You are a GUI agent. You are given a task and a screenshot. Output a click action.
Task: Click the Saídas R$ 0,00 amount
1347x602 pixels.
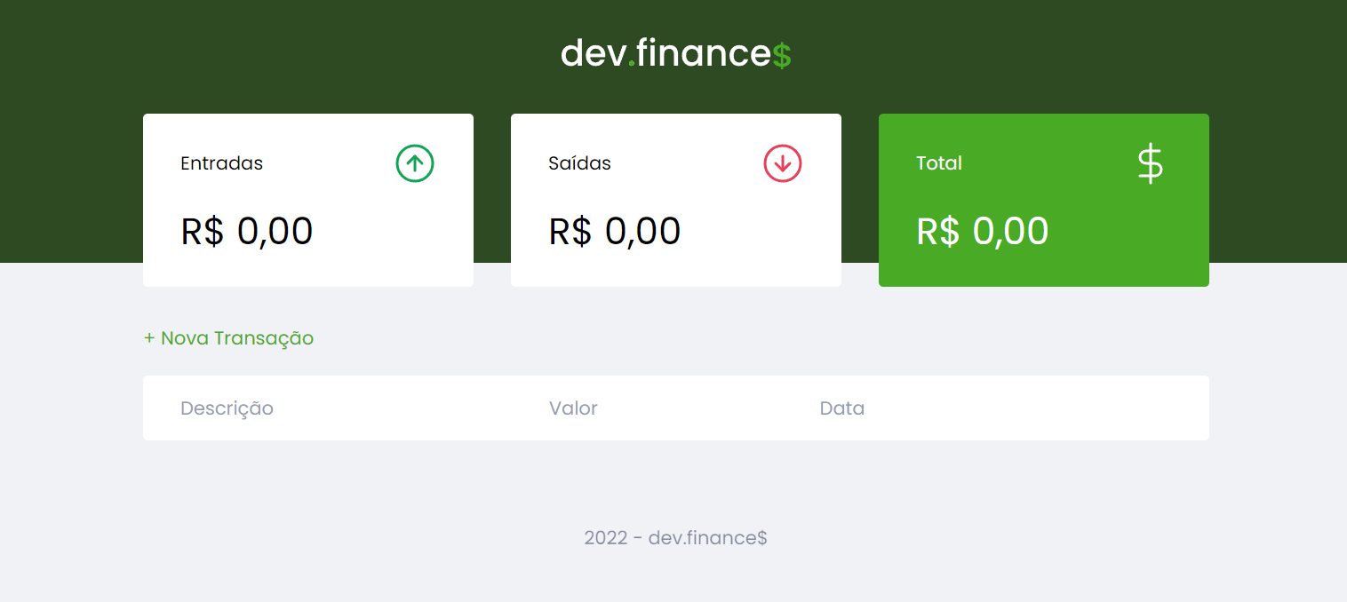pyautogui.click(x=615, y=232)
